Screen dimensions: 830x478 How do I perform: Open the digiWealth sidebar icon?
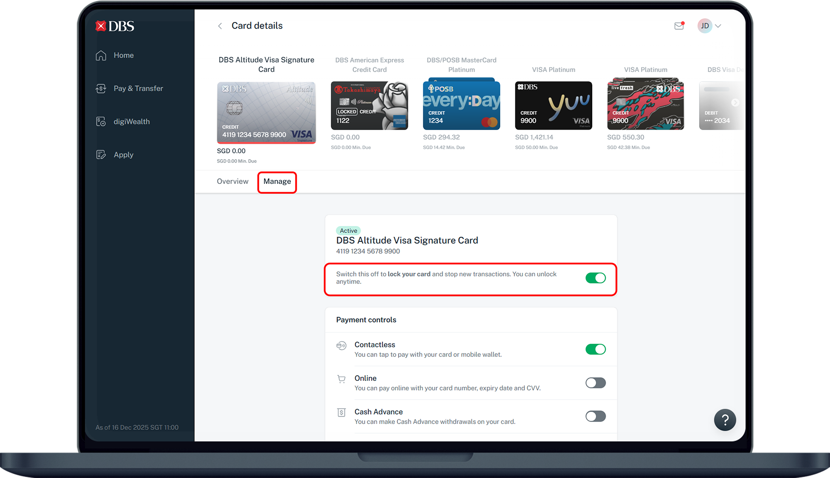click(101, 122)
